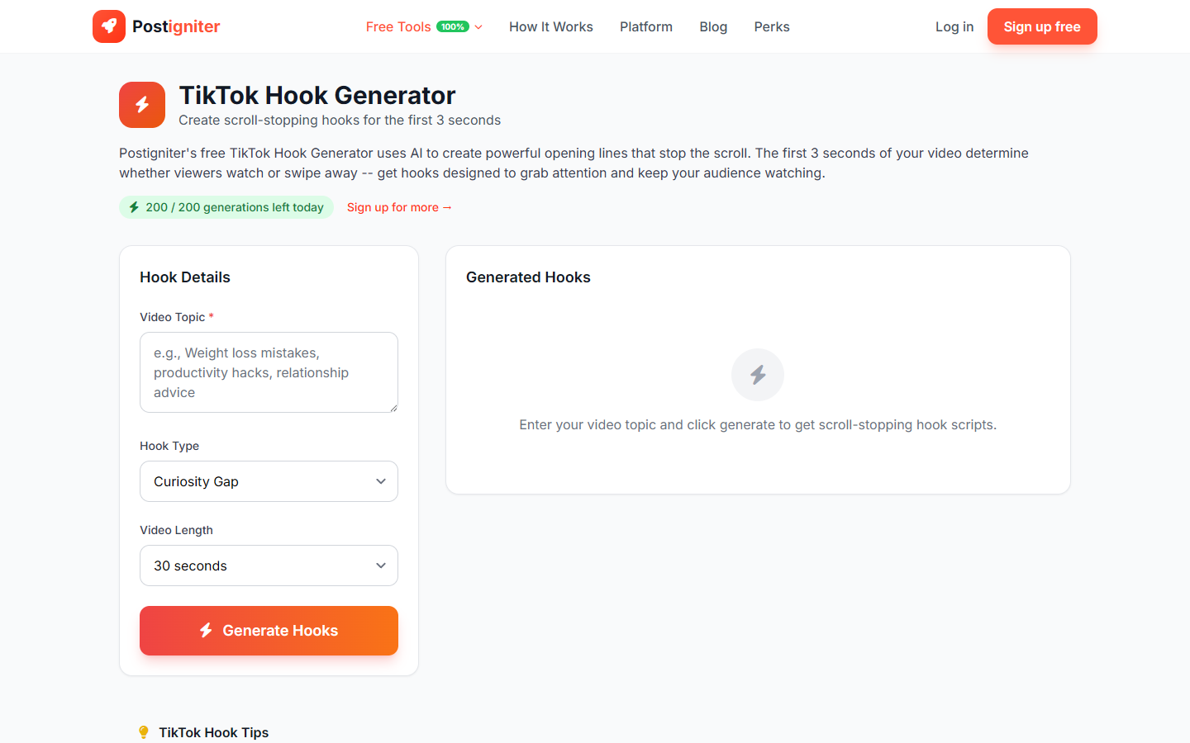Viewport: 1190px width, 743px height.
Task: Click the Sign up free button
Action: point(1042,26)
